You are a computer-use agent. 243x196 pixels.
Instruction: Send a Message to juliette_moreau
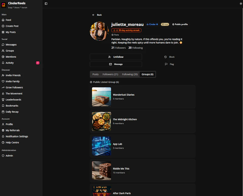pyautogui.click(x=116, y=64)
